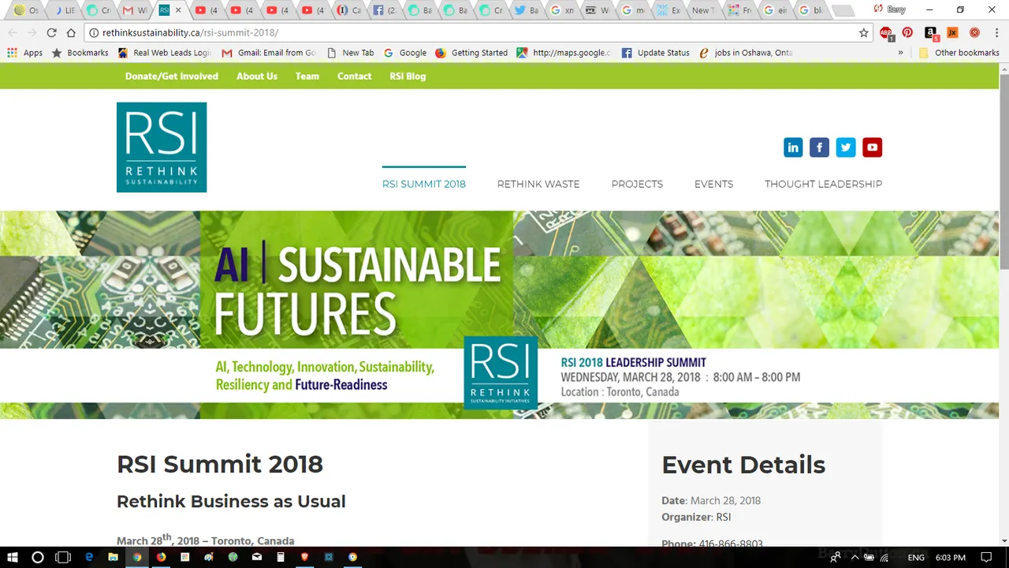Image resolution: width=1009 pixels, height=568 pixels.
Task: Switch to the New Tab browser tab
Action: pyautogui.click(x=703, y=10)
